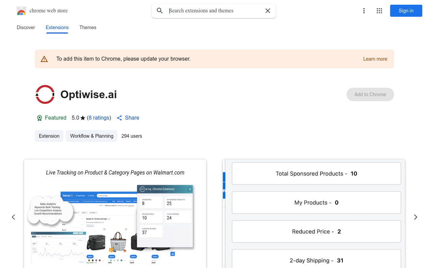This screenshot has width=429, height=268.
Task: Open the Total Sponsored Products screenshot
Action: 314,214
